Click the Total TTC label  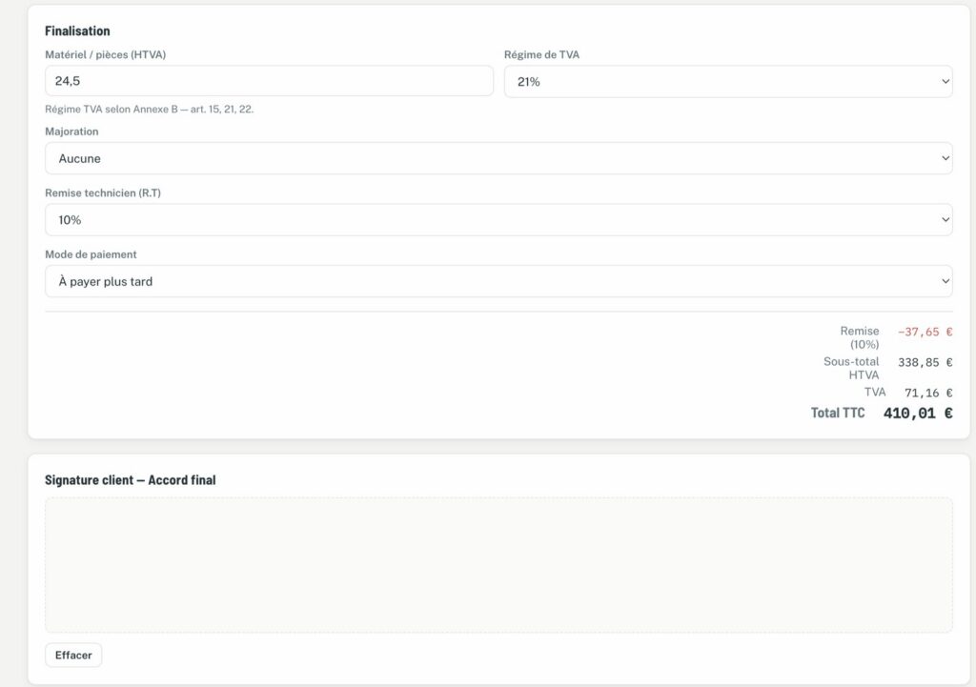pyautogui.click(x=837, y=414)
